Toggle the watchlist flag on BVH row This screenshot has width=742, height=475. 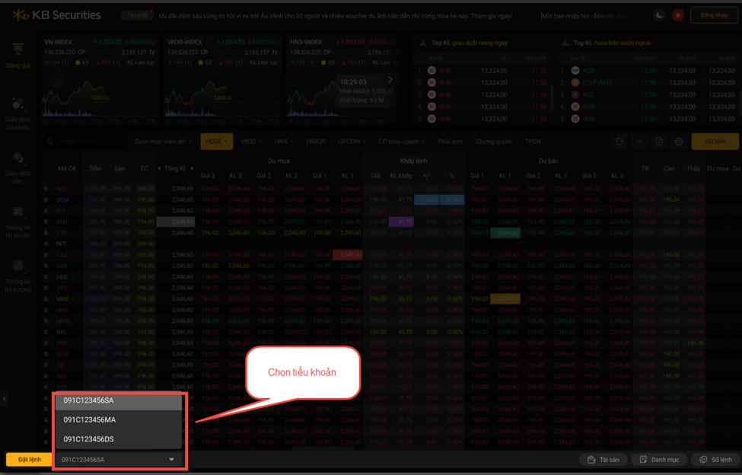click(46, 222)
